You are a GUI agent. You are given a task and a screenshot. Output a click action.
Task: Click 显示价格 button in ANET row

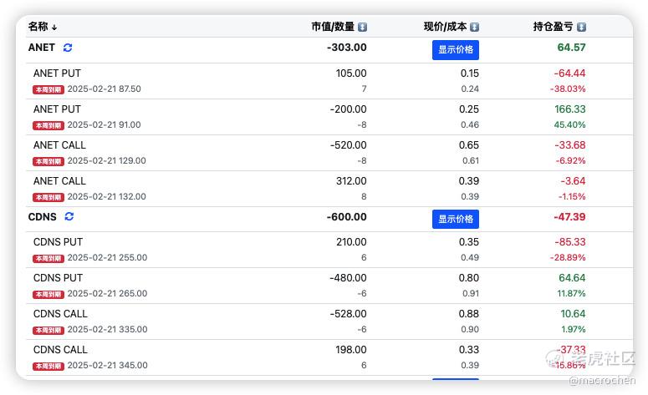coord(456,49)
